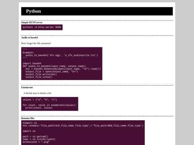The image size is (194, 145).
Task: Click the 'Example:' comment line
Action: point(28,53)
